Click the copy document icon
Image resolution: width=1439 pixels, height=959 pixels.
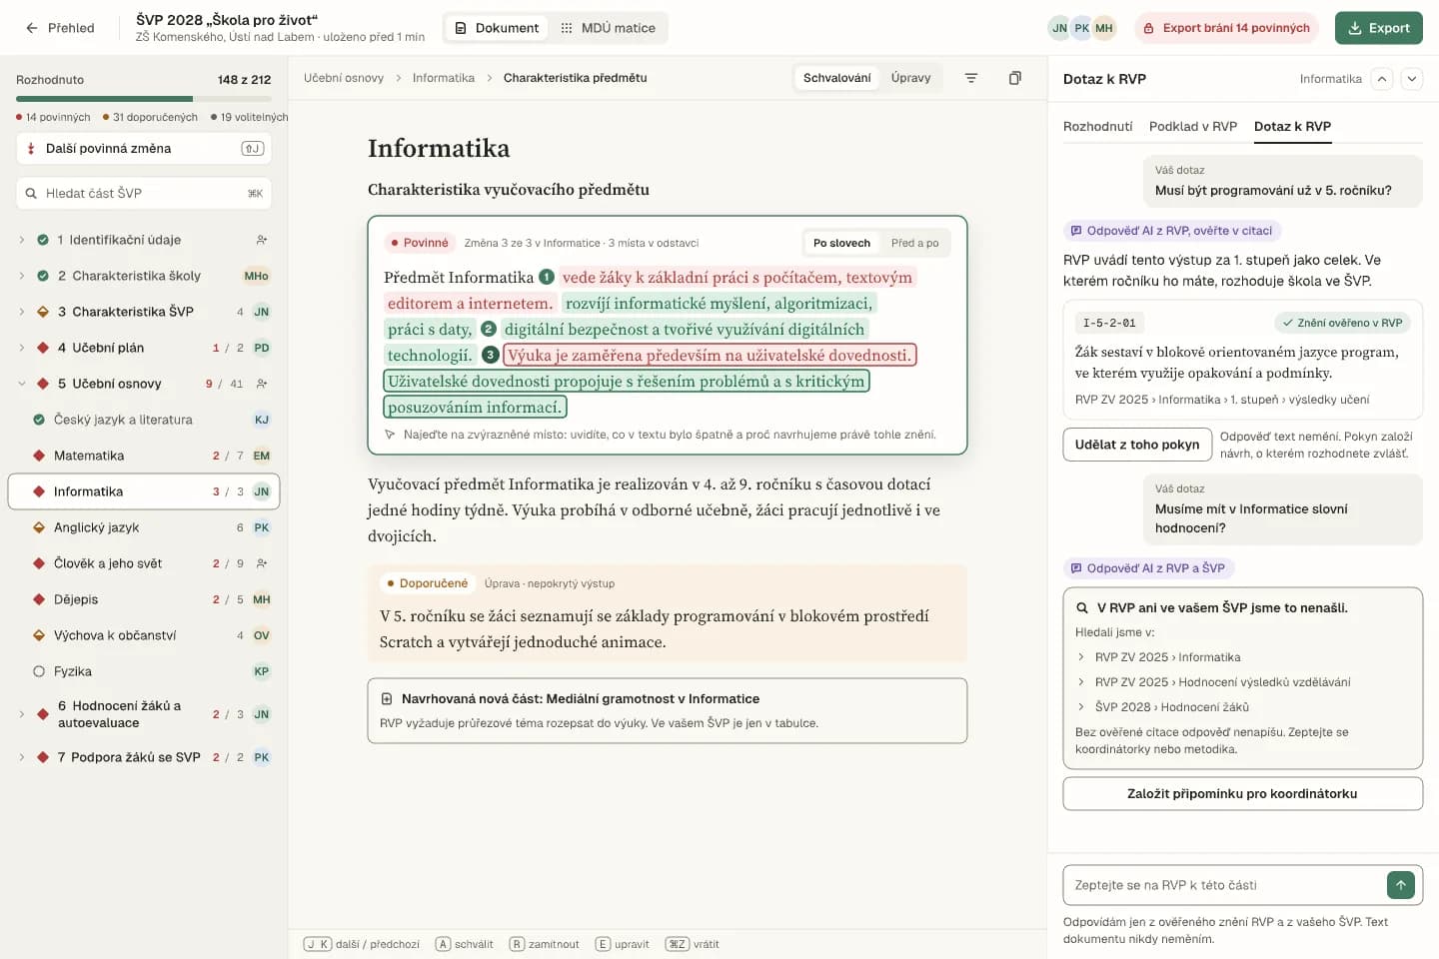pos(1014,78)
